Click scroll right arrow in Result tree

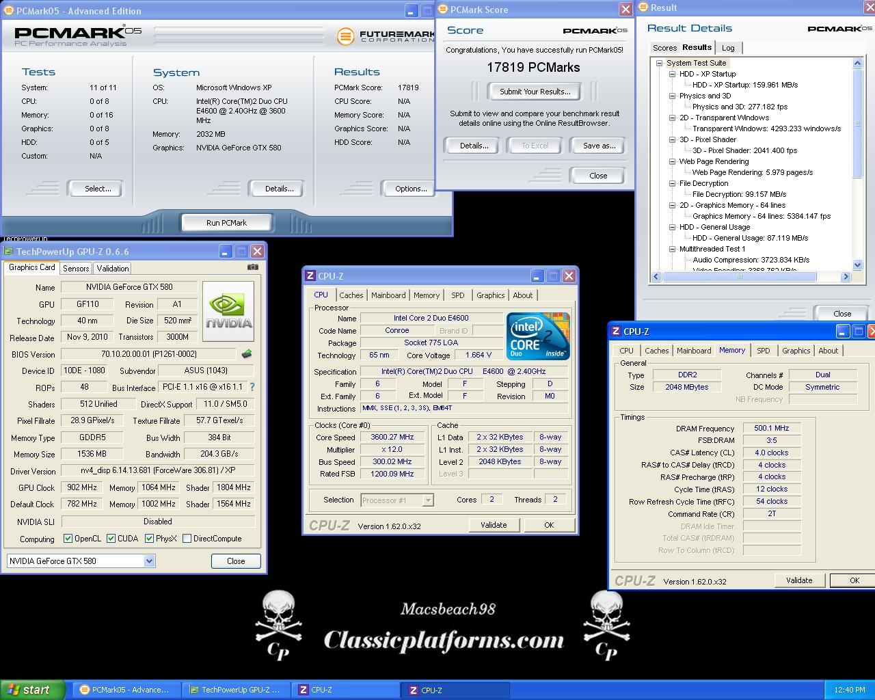pyautogui.click(x=846, y=277)
